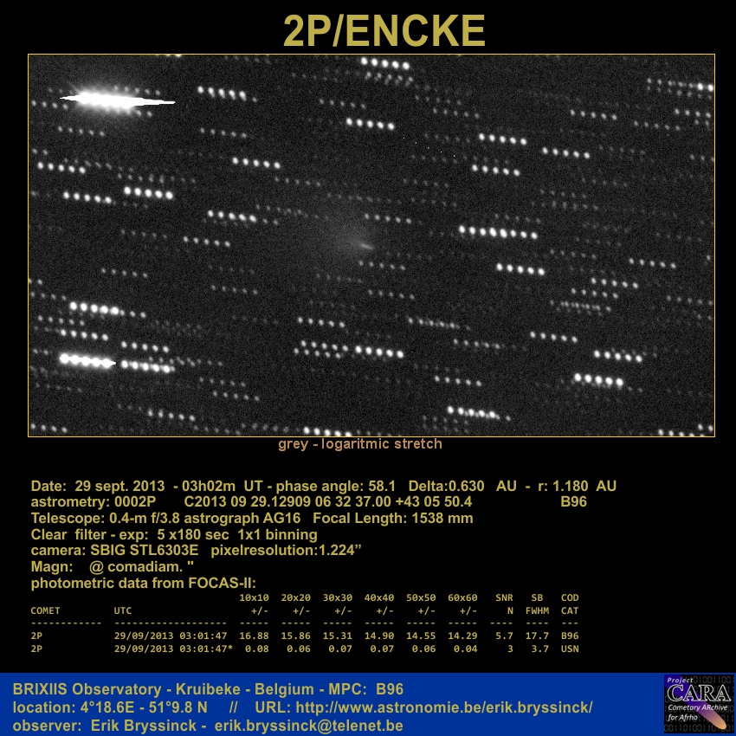Click the Project CARA logo

click(x=699, y=704)
